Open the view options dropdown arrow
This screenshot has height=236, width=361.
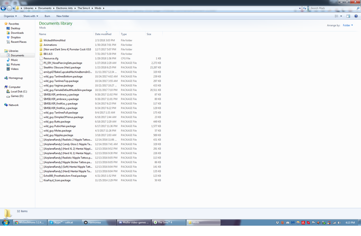point(341,16)
